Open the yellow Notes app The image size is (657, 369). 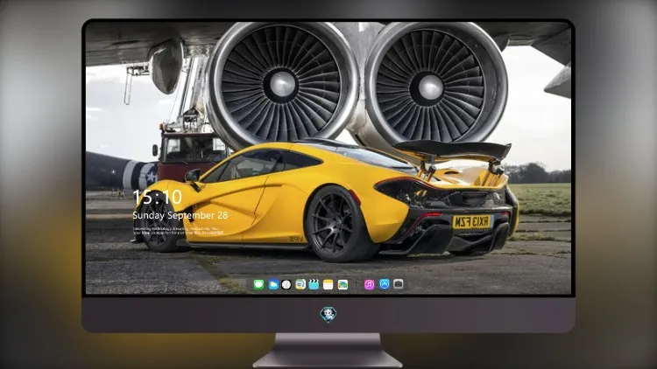328,284
